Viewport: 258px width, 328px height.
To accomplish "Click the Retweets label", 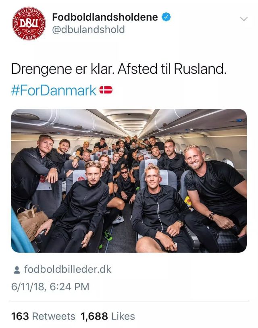I will coord(54,316).
